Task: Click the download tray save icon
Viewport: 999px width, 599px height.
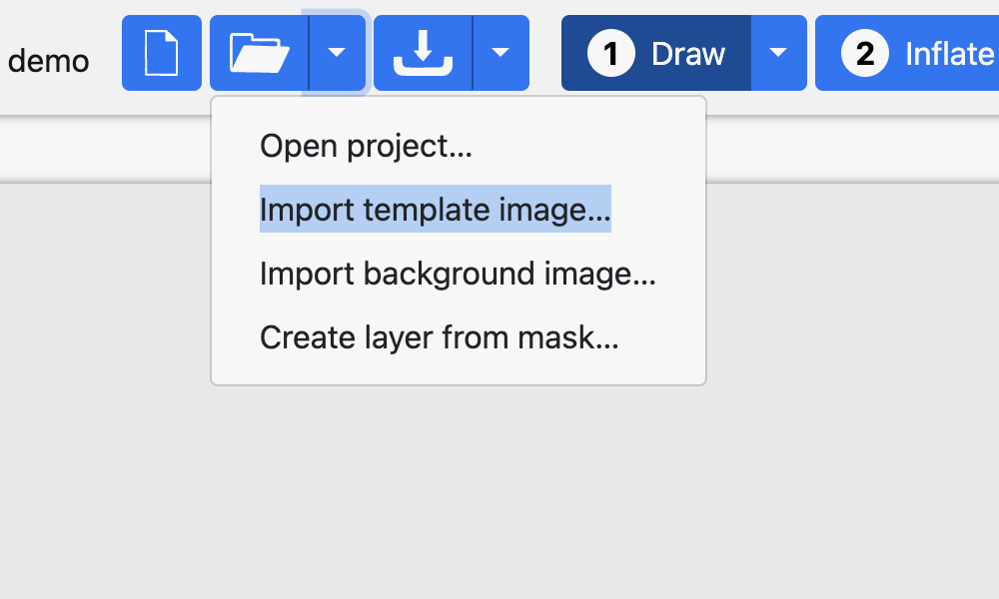Action: click(423, 53)
